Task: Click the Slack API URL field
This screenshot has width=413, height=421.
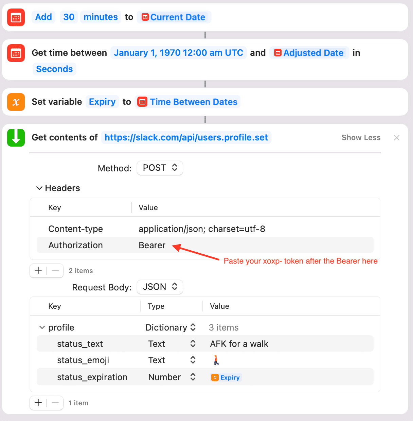Action: [186, 137]
